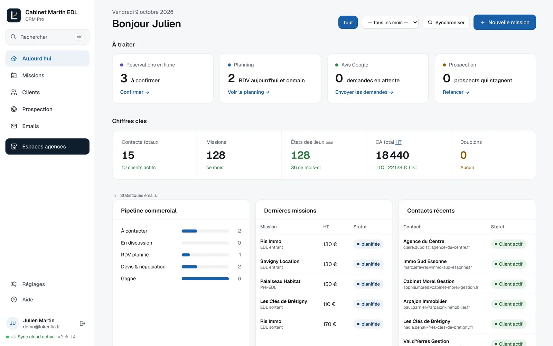Click the storefront icon in Espaces agences
This screenshot has width=553, height=346.
14,147
